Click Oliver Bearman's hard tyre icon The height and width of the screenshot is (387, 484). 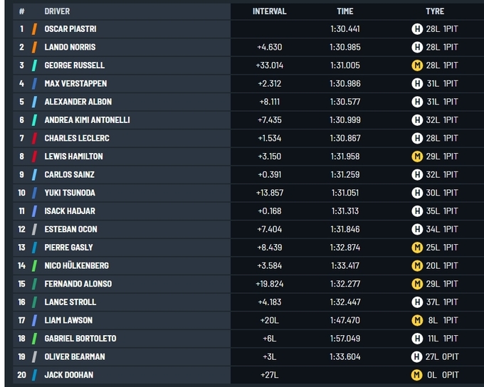click(x=417, y=357)
